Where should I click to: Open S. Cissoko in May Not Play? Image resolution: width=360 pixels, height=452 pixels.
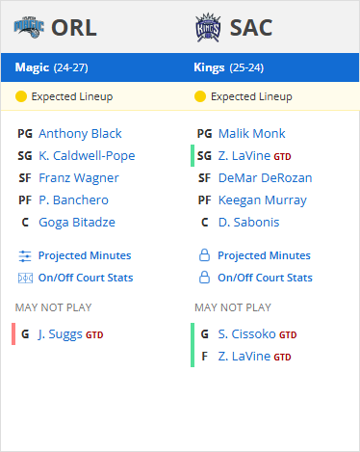[247, 334]
